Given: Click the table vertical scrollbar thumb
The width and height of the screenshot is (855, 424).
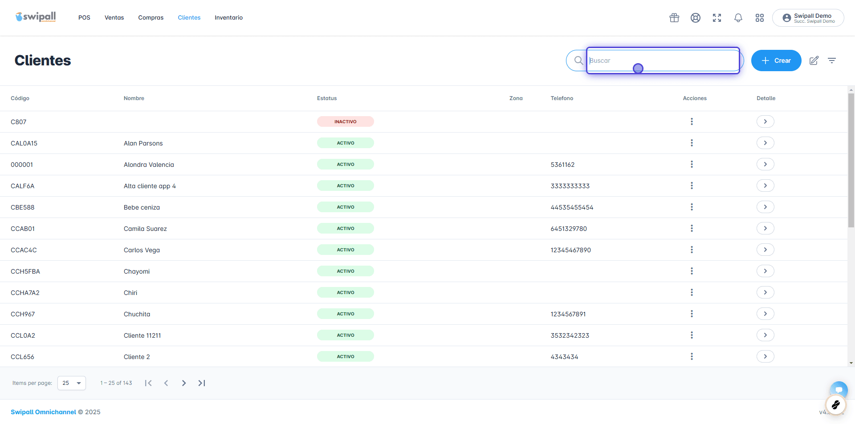Looking at the screenshot, I should click(x=851, y=160).
